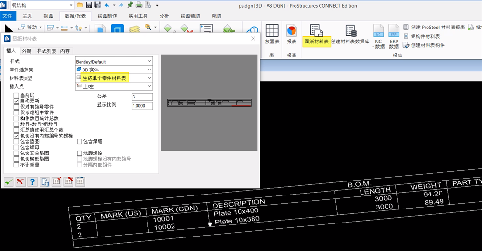Click the save settings floppy-gear icon
Viewport: 482px width, 251px height.
[98, 5]
